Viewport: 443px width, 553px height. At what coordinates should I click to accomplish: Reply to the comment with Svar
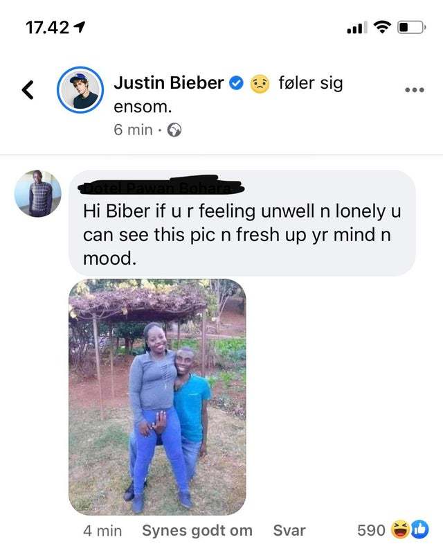click(289, 530)
